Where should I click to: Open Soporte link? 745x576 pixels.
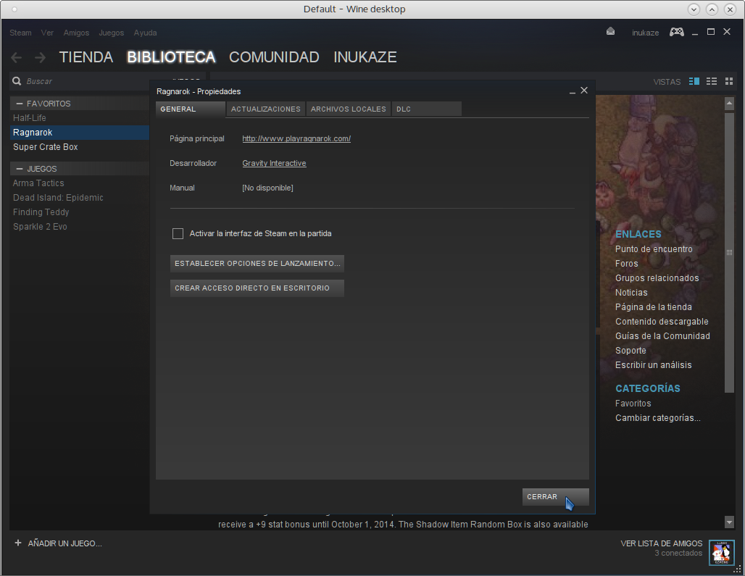(x=630, y=351)
